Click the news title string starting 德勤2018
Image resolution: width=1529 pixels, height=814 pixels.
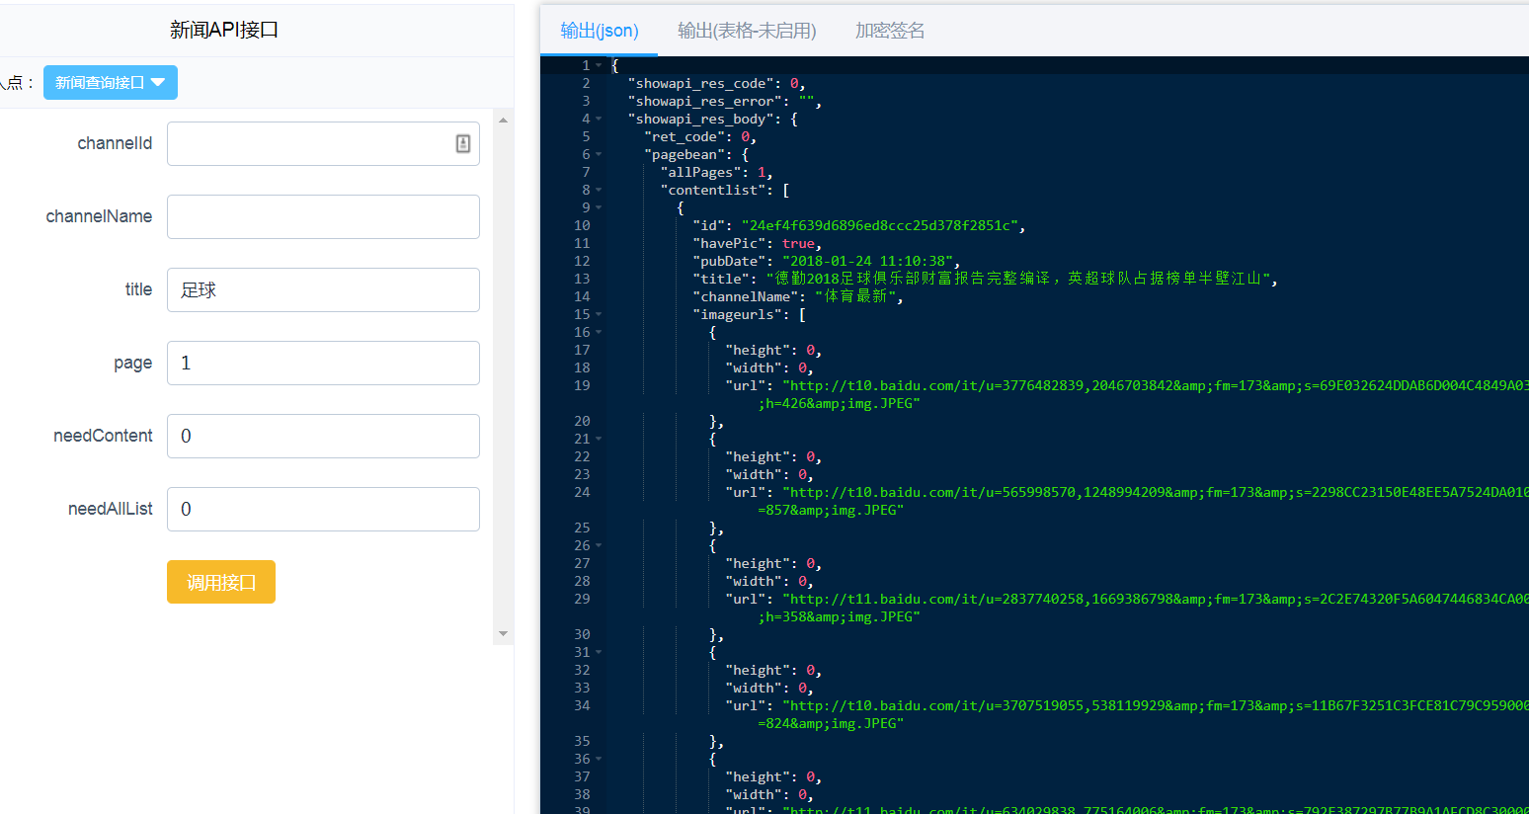click(x=1018, y=280)
